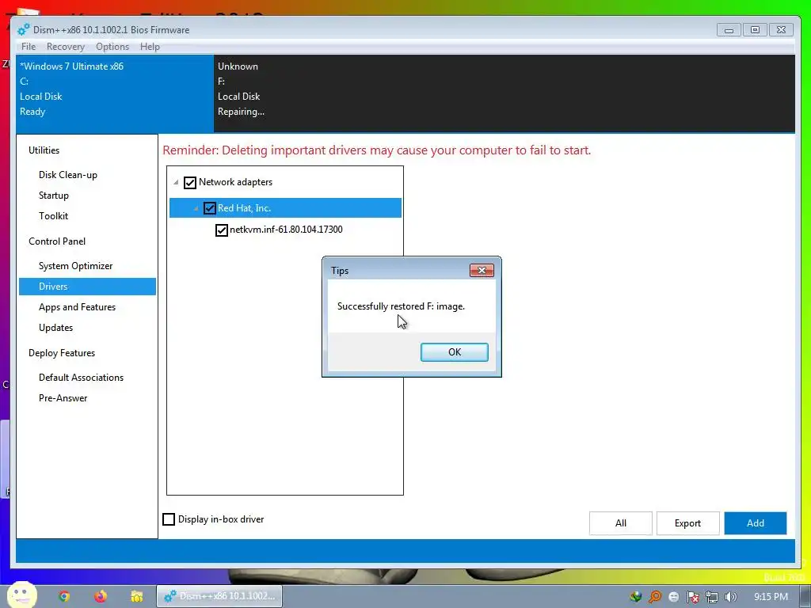This screenshot has height=608, width=811.
Task: Open the network tray icon
Action: point(712,597)
